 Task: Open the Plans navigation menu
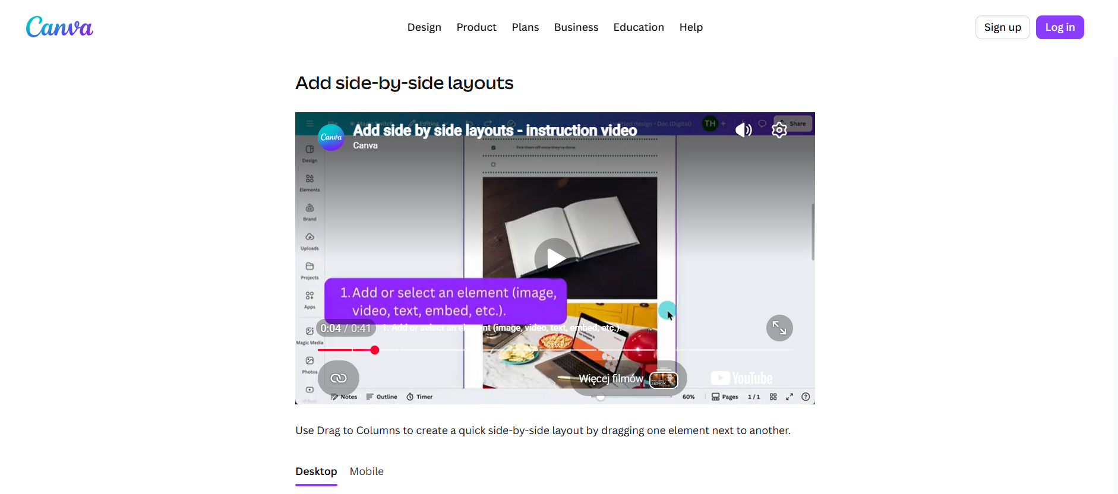pos(525,27)
